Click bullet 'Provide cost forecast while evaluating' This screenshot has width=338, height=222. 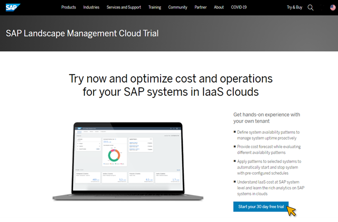(269, 150)
